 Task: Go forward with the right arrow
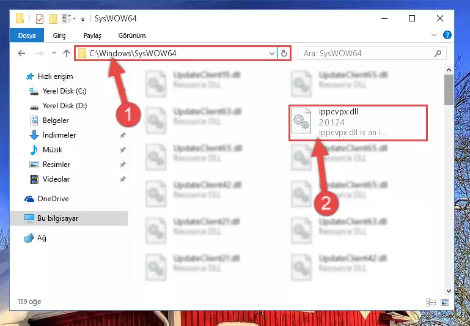(x=40, y=53)
